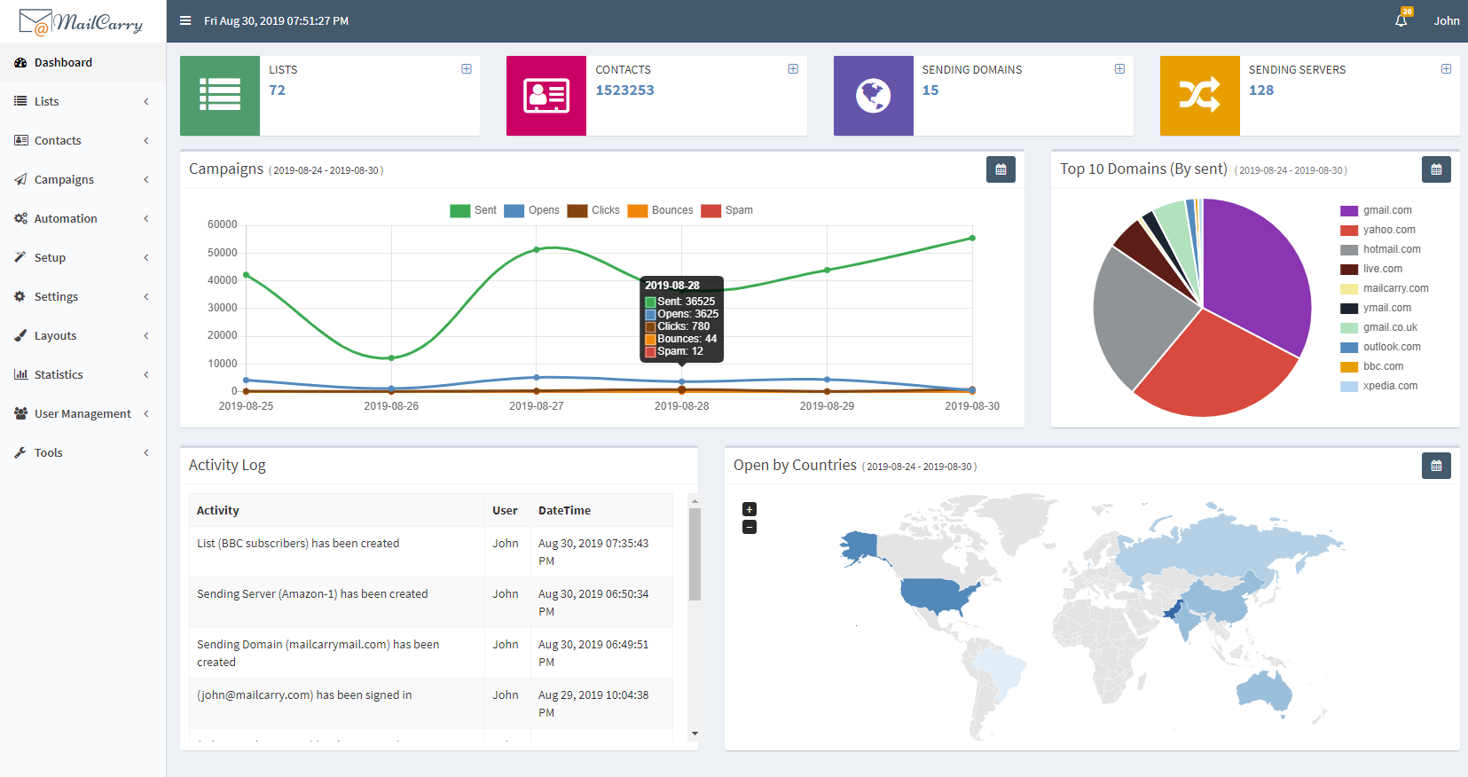Toggle the Opens series legend item
This screenshot has height=777, width=1468.
531,210
